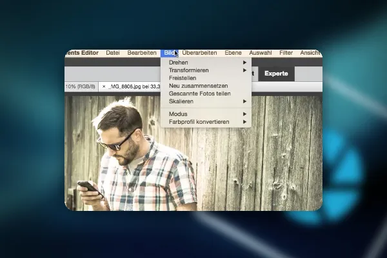Open the Ebene menu
The image size is (387, 258).
[x=233, y=53]
